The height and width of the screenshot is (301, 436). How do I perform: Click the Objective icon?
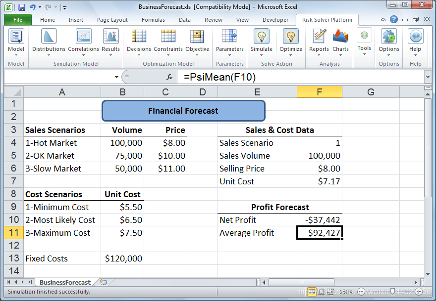click(197, 36)
